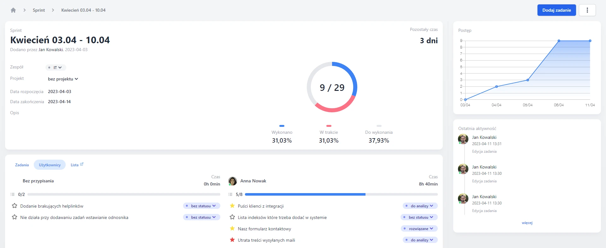The image size is (606, 248).
Task: Click the Wykonano legend marker
Action: pos(282,126)
